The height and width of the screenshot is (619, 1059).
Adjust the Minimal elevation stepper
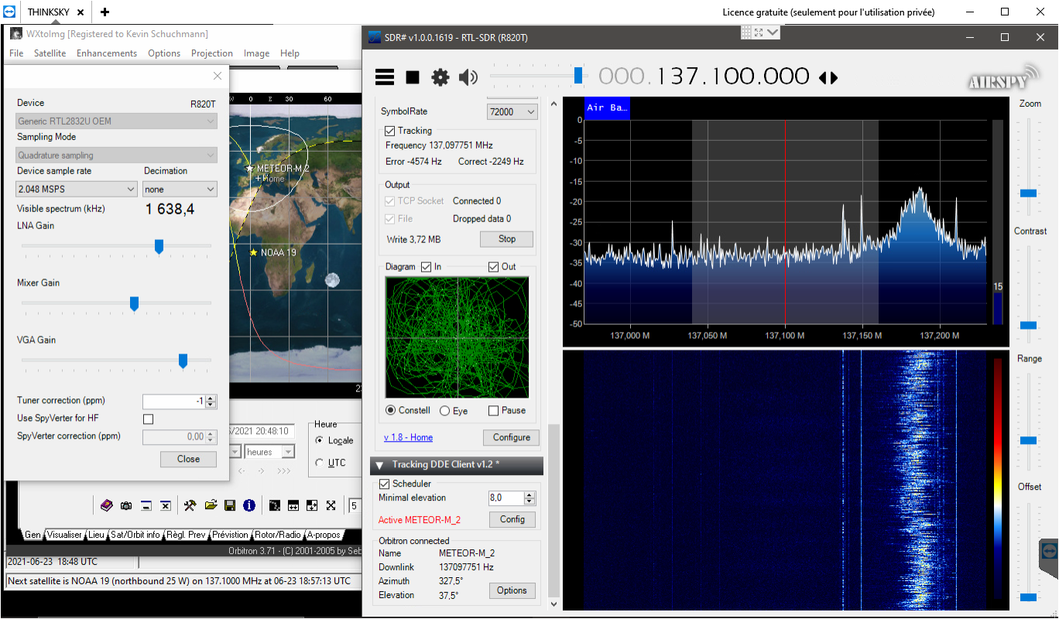click(x=530, y=498)
